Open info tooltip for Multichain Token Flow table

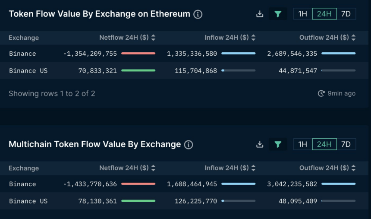click(x=189, y=145)
